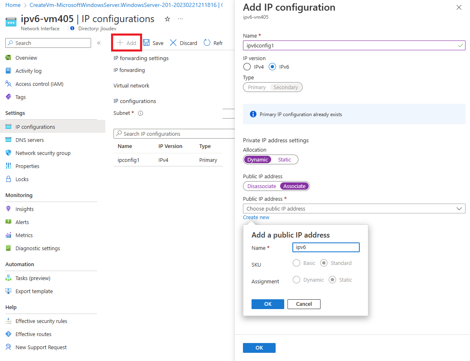
Task: Select IPv6 radio button
Action: (272, 67)
